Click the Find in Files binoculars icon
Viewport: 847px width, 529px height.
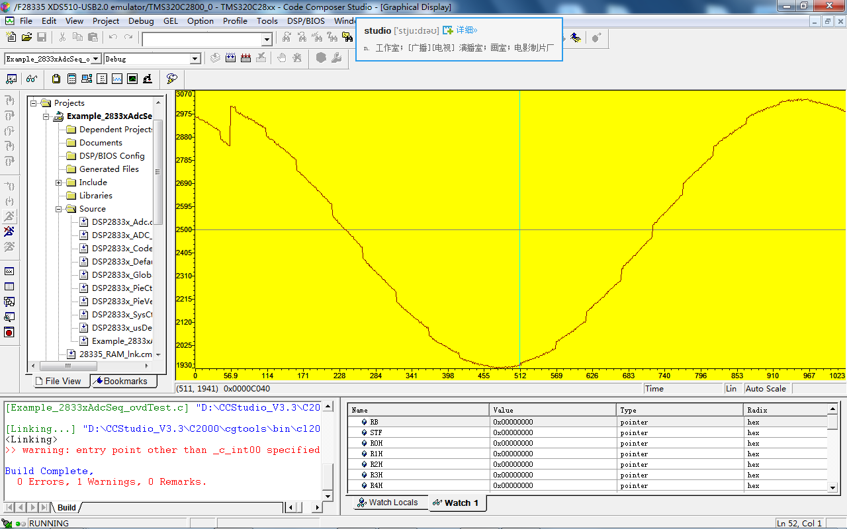pyautogui.click(x=347, y=38)
